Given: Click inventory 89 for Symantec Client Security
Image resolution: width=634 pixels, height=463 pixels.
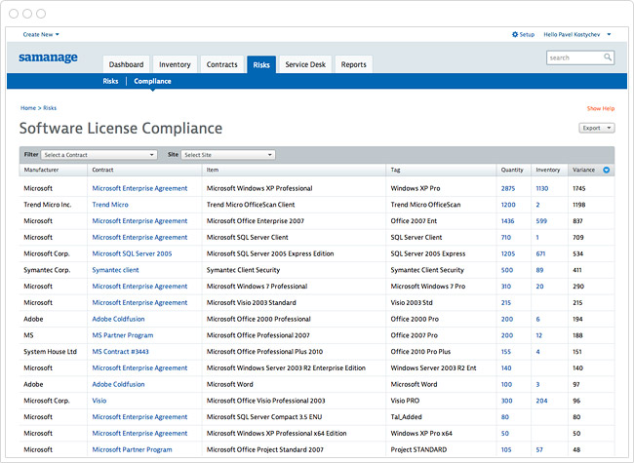Looking at the screenshot, I should 539,270.
